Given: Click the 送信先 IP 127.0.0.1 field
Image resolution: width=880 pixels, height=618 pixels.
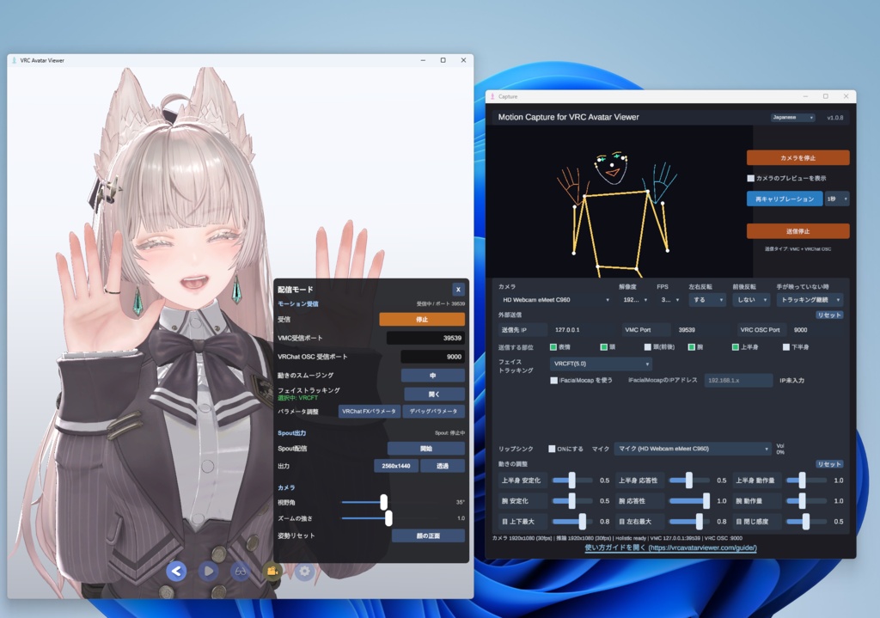Looking at the screenshot, I should pyautogui.click(x=584, y=330).
